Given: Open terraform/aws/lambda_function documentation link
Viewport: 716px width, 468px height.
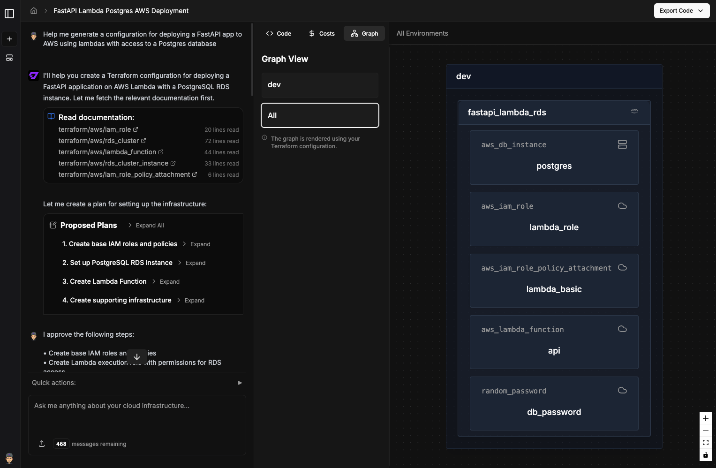Looking at the screenshot, I should pyautogui.click(x=107, y=152).
